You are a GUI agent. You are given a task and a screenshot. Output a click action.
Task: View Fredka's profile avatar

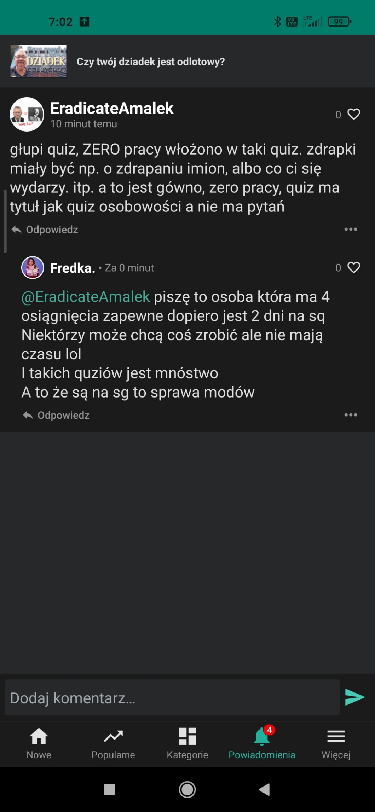[x=33, y=267]
